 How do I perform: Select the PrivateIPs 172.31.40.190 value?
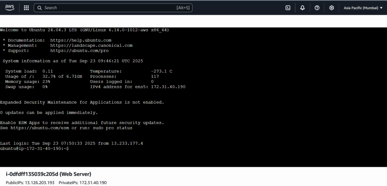coord(93,183)
